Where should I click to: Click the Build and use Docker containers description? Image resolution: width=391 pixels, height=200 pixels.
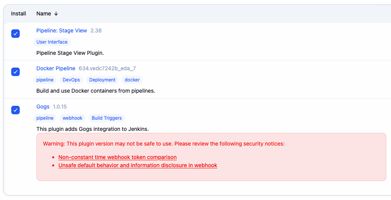(96, 91)
